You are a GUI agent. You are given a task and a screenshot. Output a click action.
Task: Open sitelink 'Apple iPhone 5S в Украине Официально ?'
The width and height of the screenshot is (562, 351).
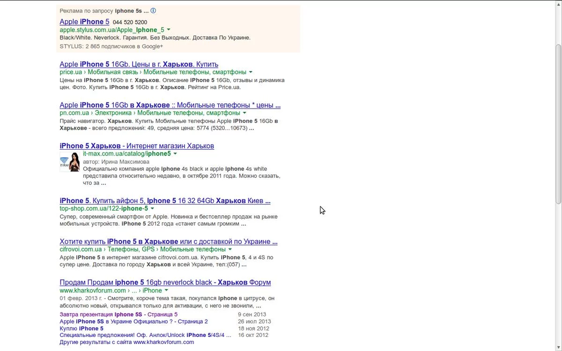(x=133, y=322)
